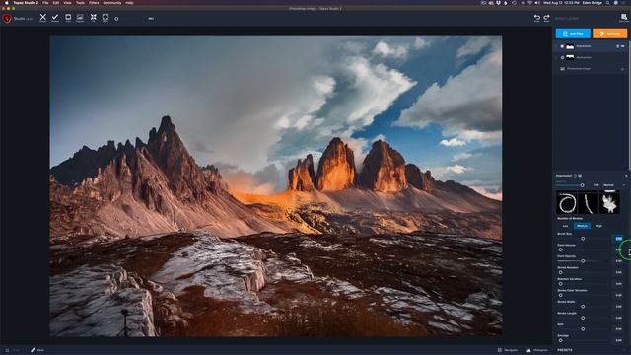Click the blue Add Filter button

point(573,34)
